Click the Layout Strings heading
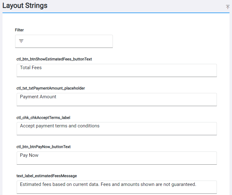Screen dimensions: 232x195 pyautogui.click(x=25, y=6)
